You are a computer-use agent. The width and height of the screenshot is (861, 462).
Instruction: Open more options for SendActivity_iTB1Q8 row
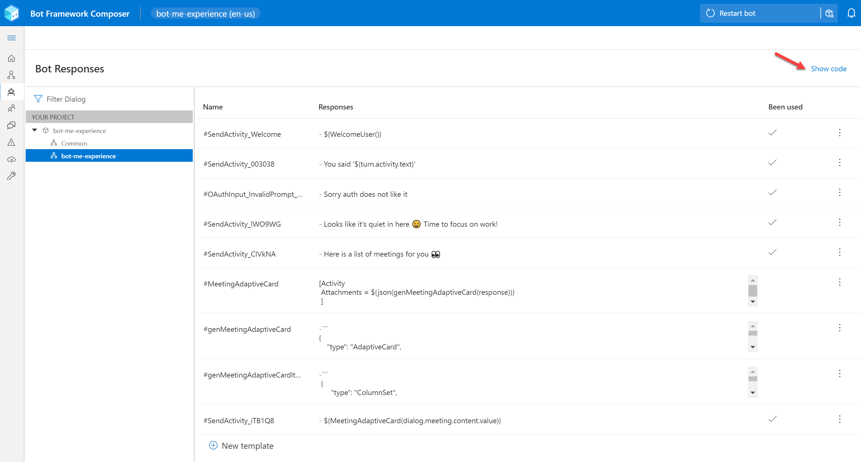pyautogui.click(x=840, y=419)
